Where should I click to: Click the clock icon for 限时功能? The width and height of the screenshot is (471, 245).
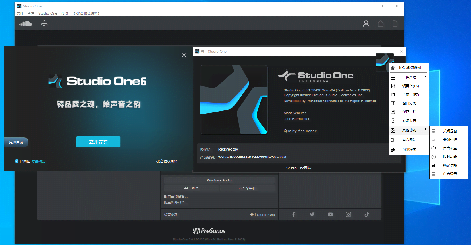434,157
